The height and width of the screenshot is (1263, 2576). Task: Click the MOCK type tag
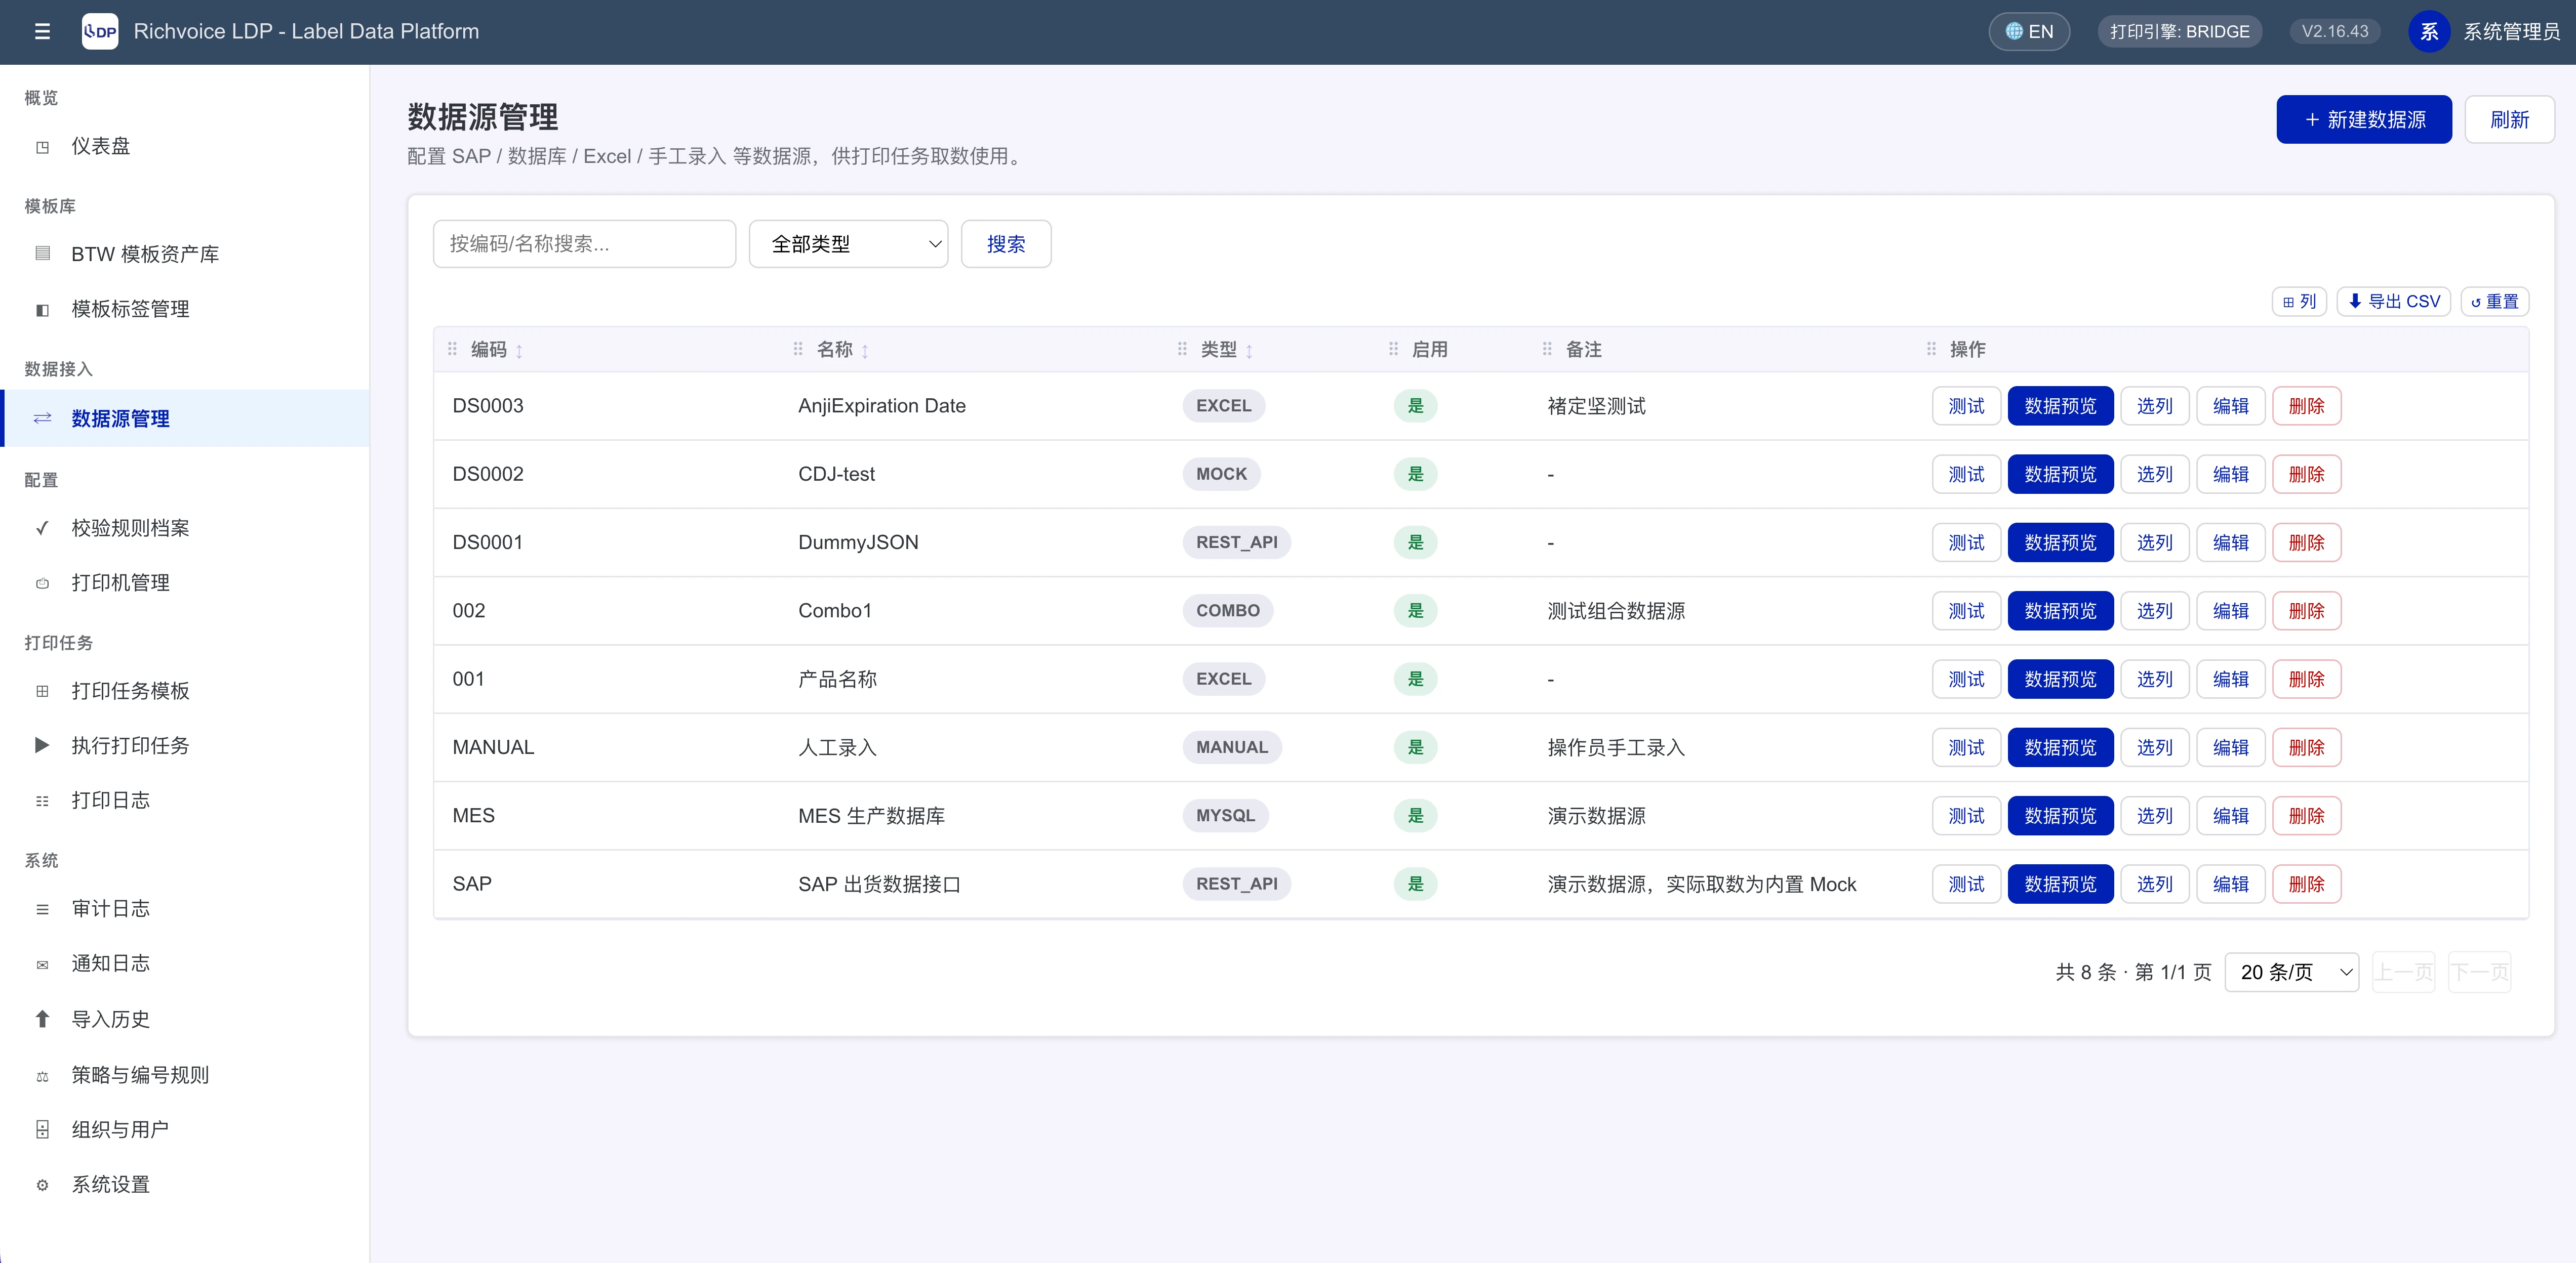click(1221, 475)
